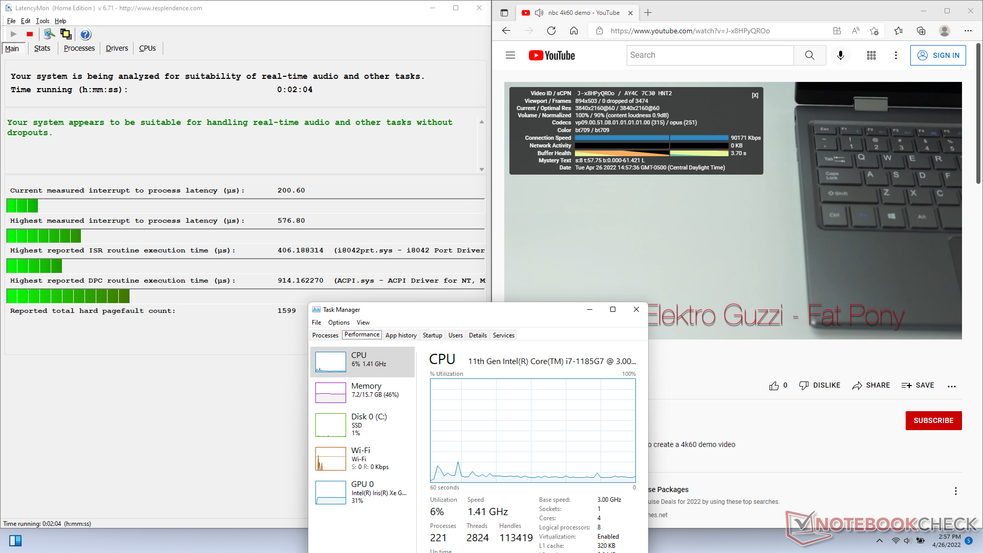Show hidden system tray icons chevron
Viewport: 983px width, 553px height.
pos(880,541)
